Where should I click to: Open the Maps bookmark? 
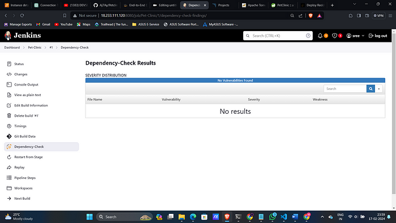[84, 24]
